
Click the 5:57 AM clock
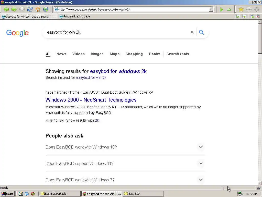[x=252, y=194]
